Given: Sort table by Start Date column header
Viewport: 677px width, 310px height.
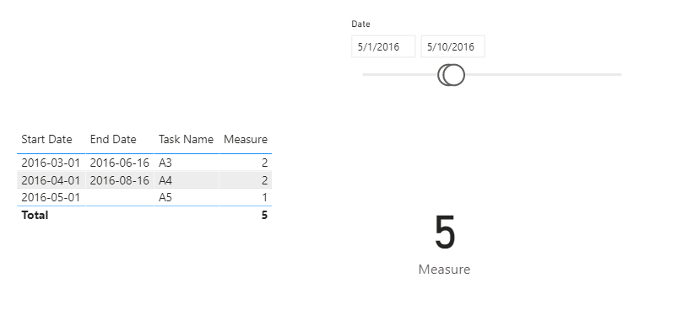Looking at the screenshot, I should coord(46,139).
